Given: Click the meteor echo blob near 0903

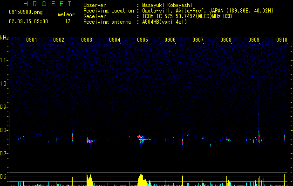Looking at the screenshot, I should pos(90,140).
